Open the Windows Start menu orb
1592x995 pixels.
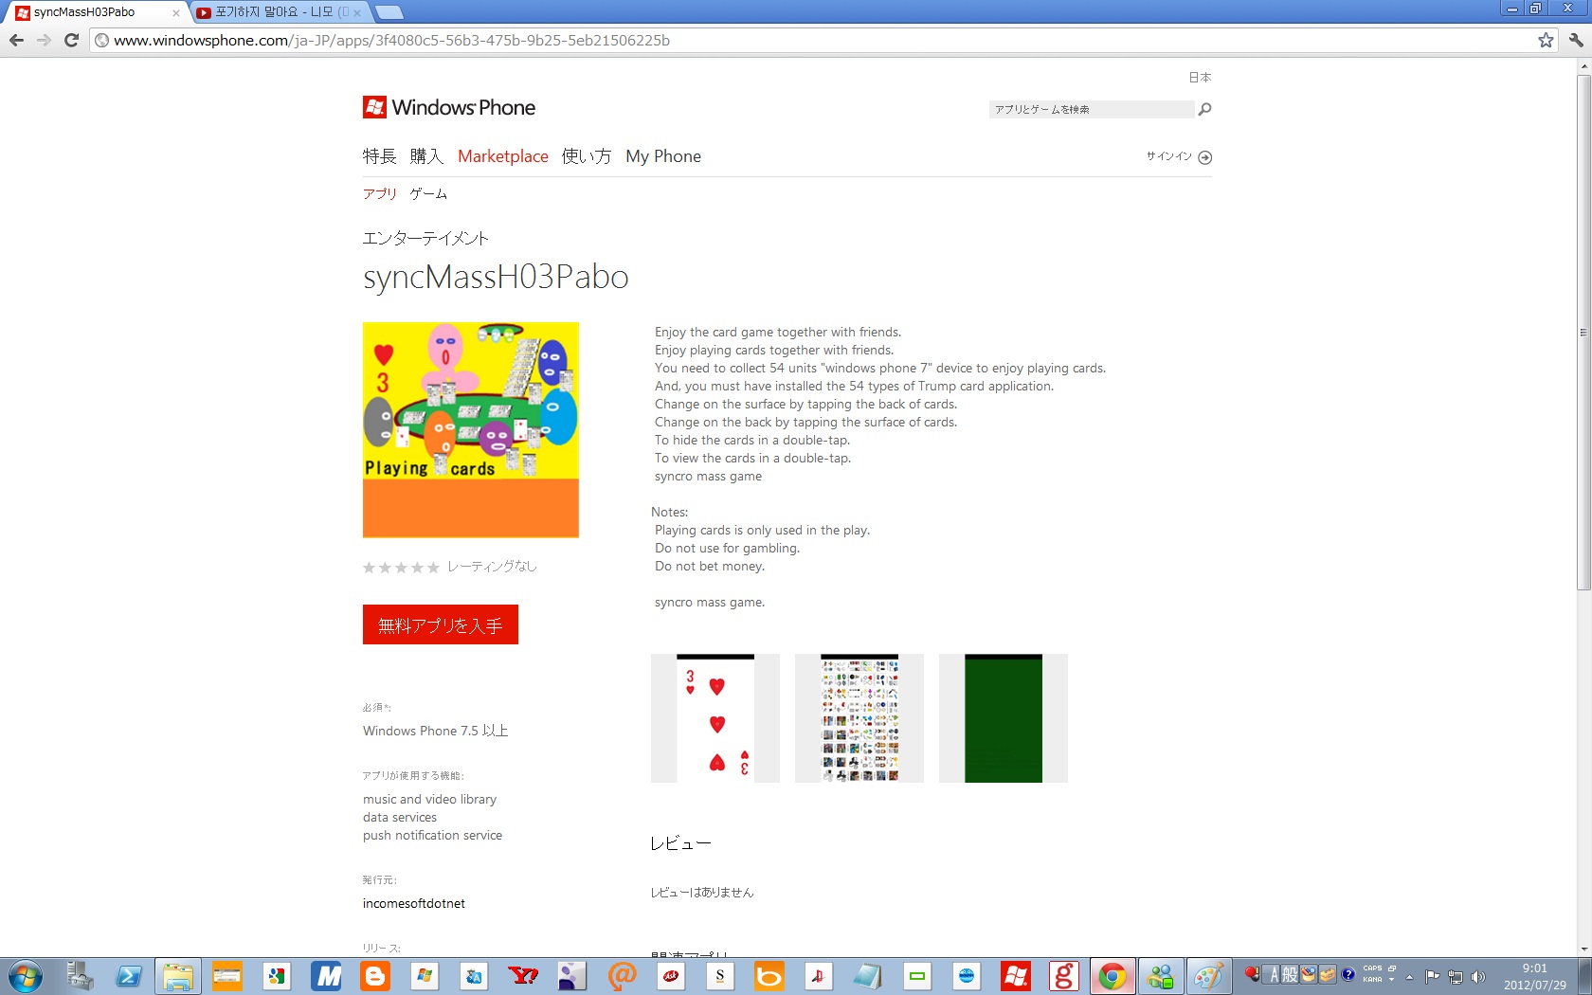point(25,976)
